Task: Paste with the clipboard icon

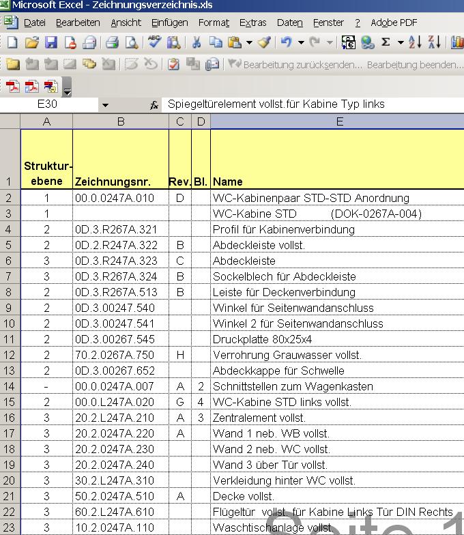Action: [x=235, y=42]
